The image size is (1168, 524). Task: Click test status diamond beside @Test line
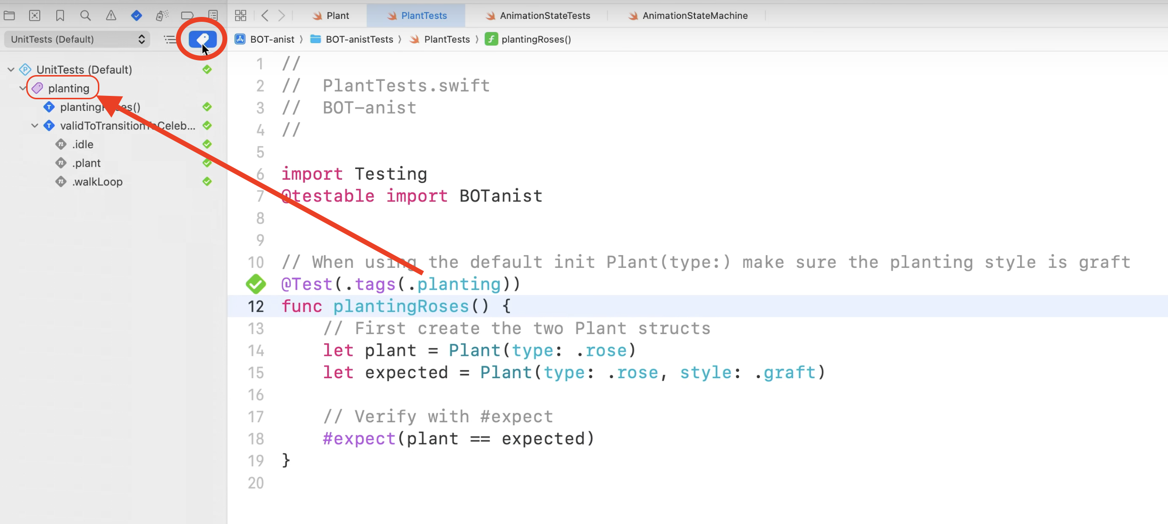click(x=256, y=284)
